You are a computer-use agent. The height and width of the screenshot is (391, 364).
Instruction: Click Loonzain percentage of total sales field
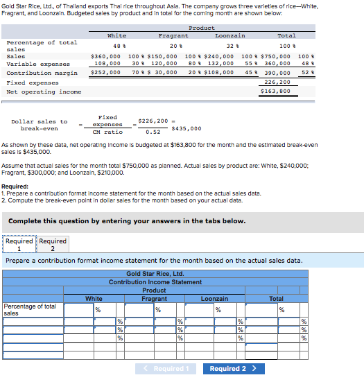tap(200, 310)
